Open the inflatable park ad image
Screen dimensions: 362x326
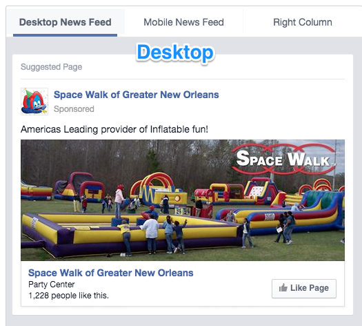point(183,200)
